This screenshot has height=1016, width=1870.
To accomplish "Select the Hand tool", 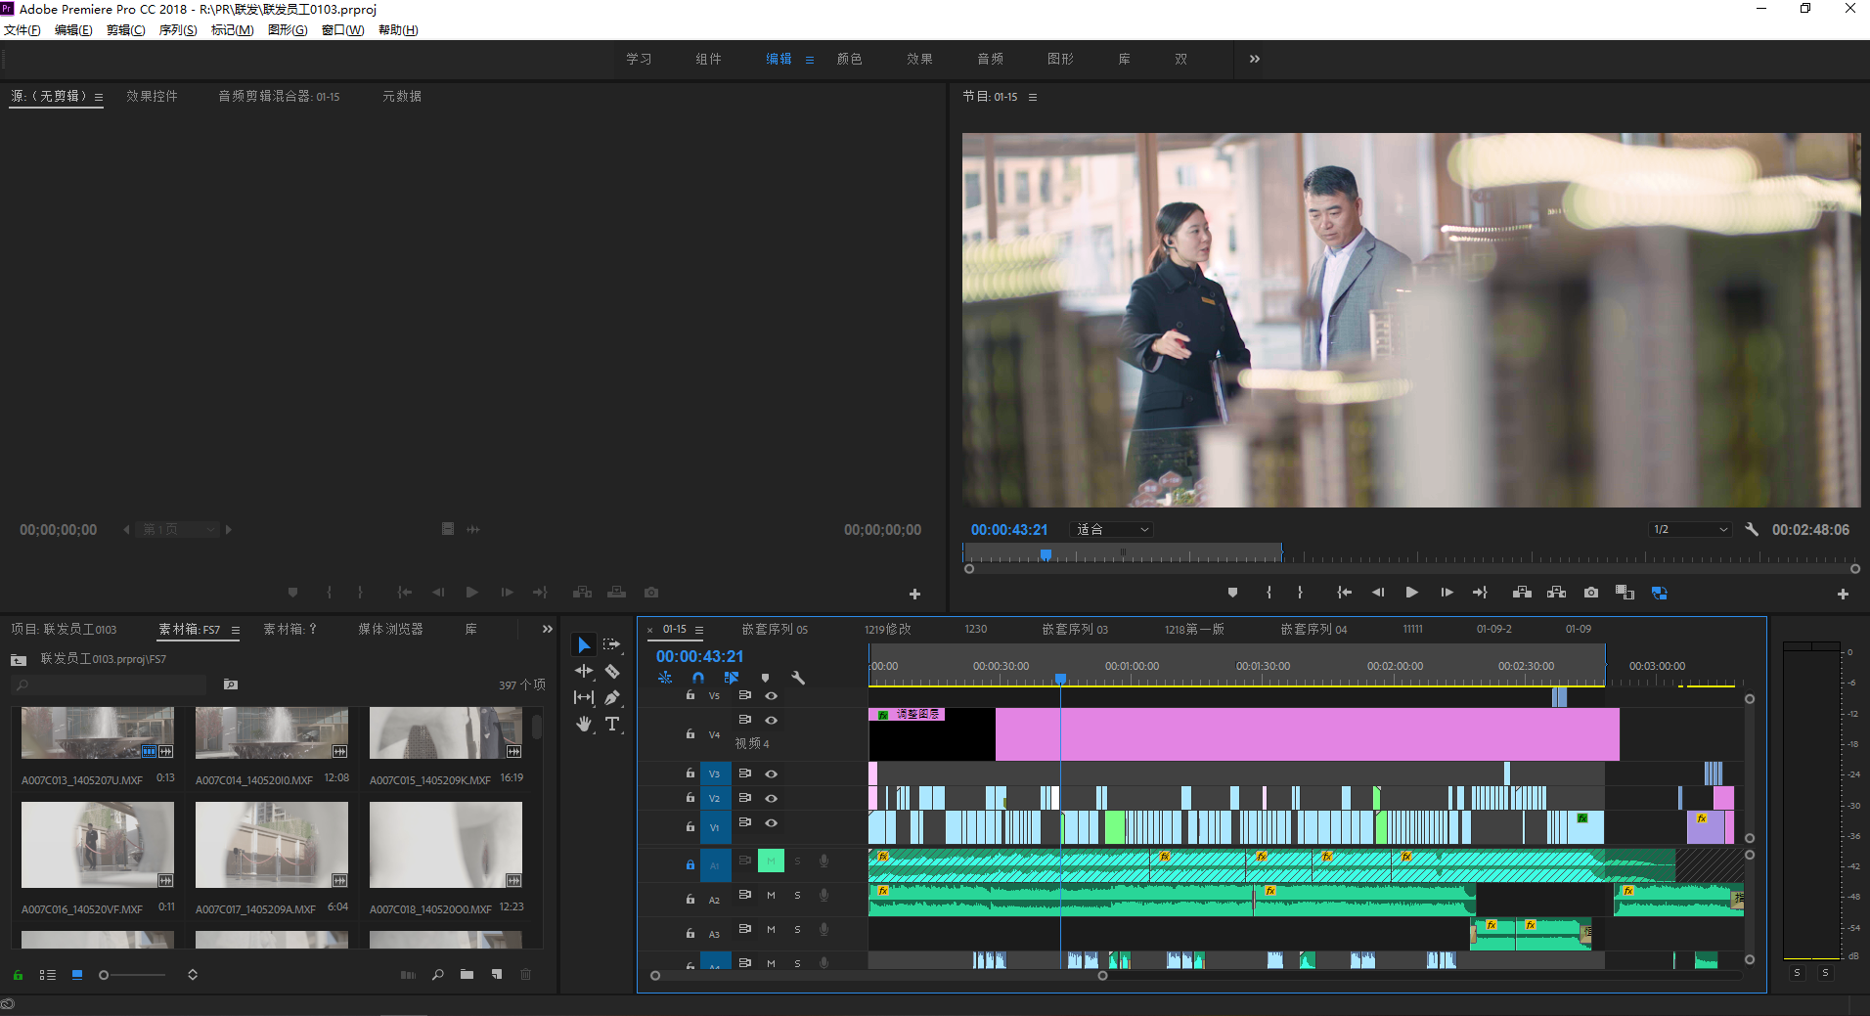I will tap(584, 724).
